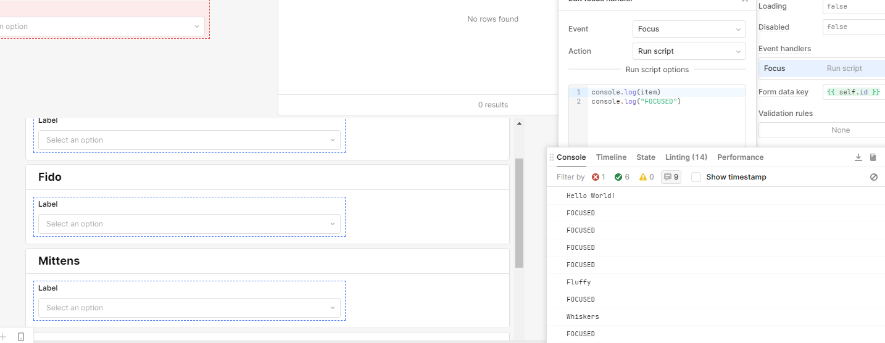Click the "0 results" table footer text
Screen dimensions: 885x343
click(493, 105)
